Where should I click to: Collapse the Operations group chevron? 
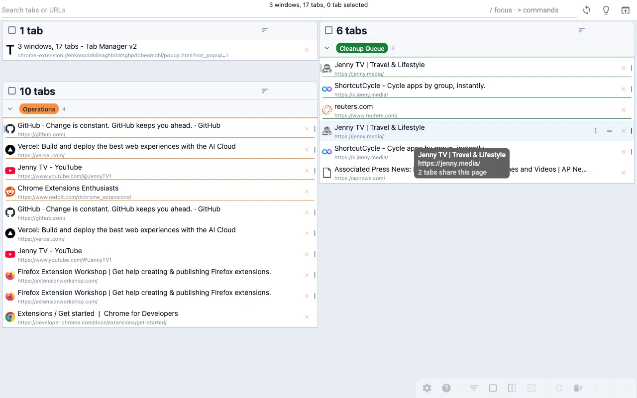click(10, 109)
